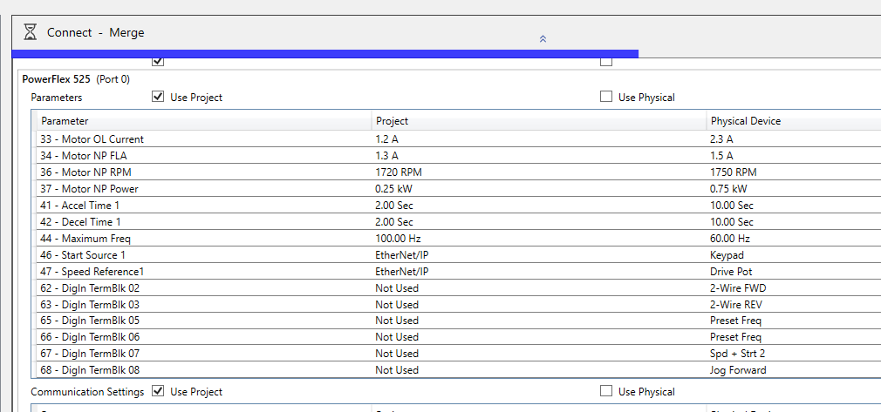This screenshot has width=881, height=412.
Task: Collapse the panel using the double chevron
Action: coord(543,38)
